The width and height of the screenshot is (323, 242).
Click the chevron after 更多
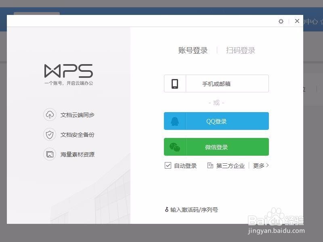click(x=267, y=165)
